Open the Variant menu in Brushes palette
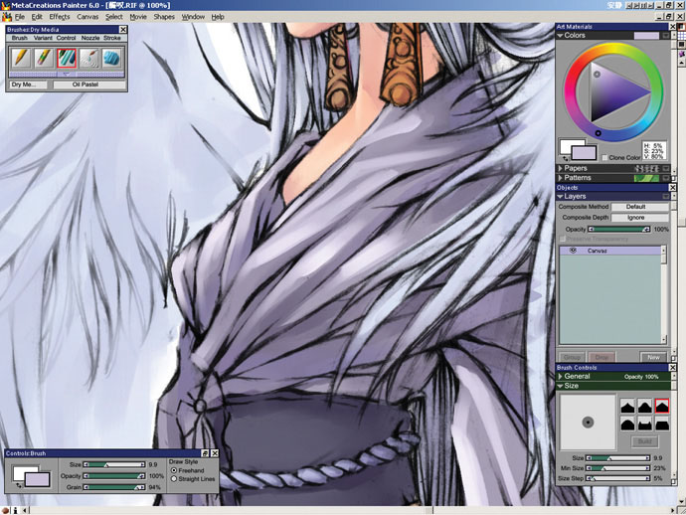The width and height of the screenshot is (686, 515). tap(43, 38)
